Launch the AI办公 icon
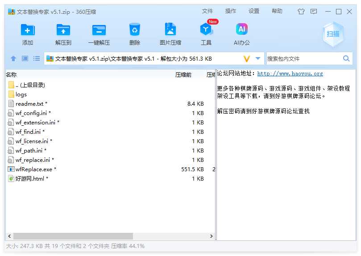Screen dimensions: 361x256 coord(242,29)
